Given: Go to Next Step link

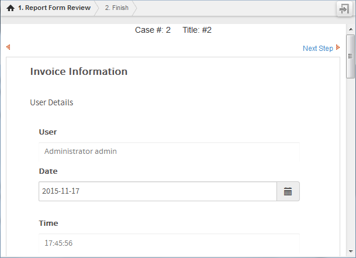Looking at the screenshot, I should [x=317, y=48].
